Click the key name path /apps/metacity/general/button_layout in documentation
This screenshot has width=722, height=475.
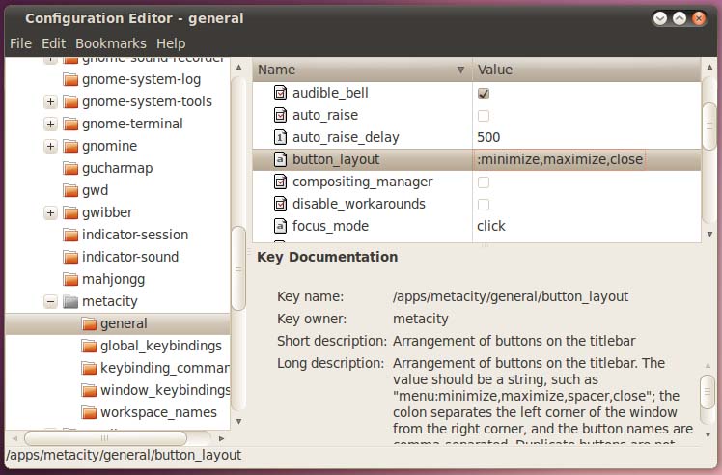click(x=511, y=296)
